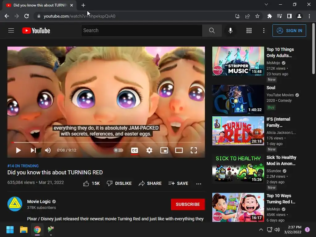
Task: Open a new browser tab
Action: [83, 5]
